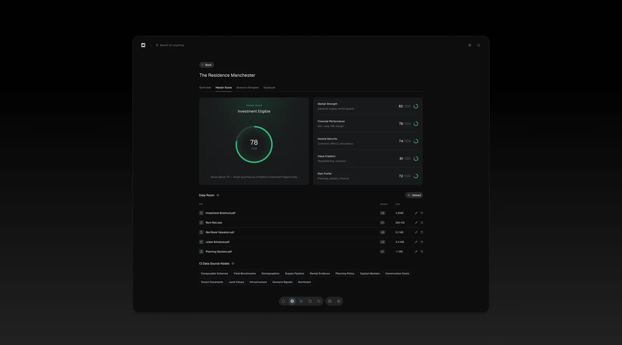The height and width of the screenshot is (345, 622).
Task: Open the Scenario Designer tab
Action: click(248, 88)
